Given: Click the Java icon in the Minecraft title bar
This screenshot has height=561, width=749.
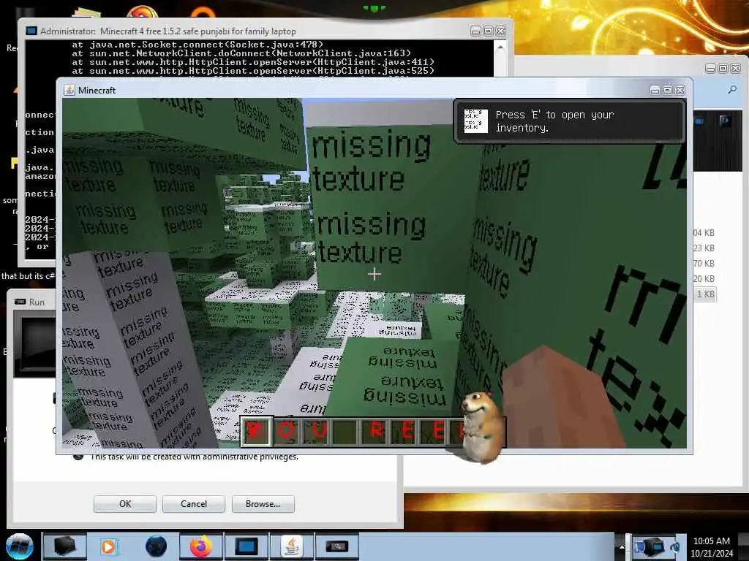Looking at the screenshot, I should pos(69,90).
